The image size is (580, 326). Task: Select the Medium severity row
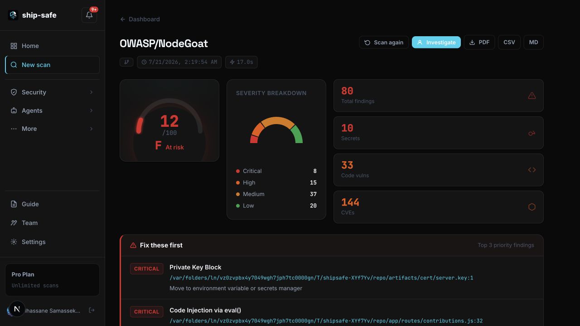pos(276,194)
